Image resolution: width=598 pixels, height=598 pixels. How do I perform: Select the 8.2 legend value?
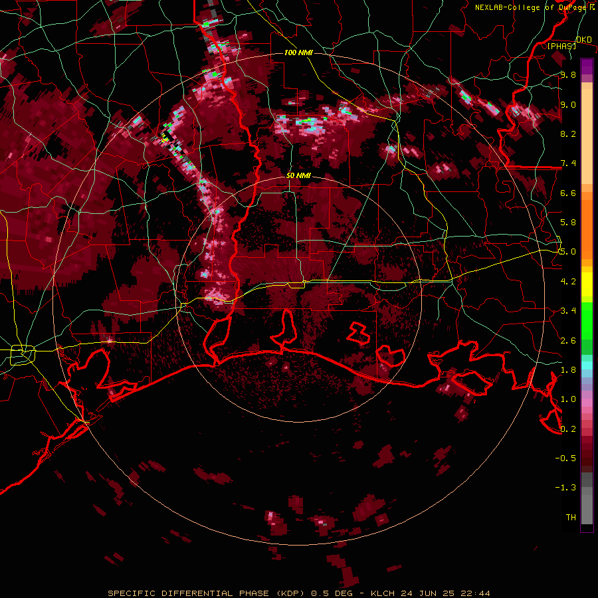pos(568,134)
